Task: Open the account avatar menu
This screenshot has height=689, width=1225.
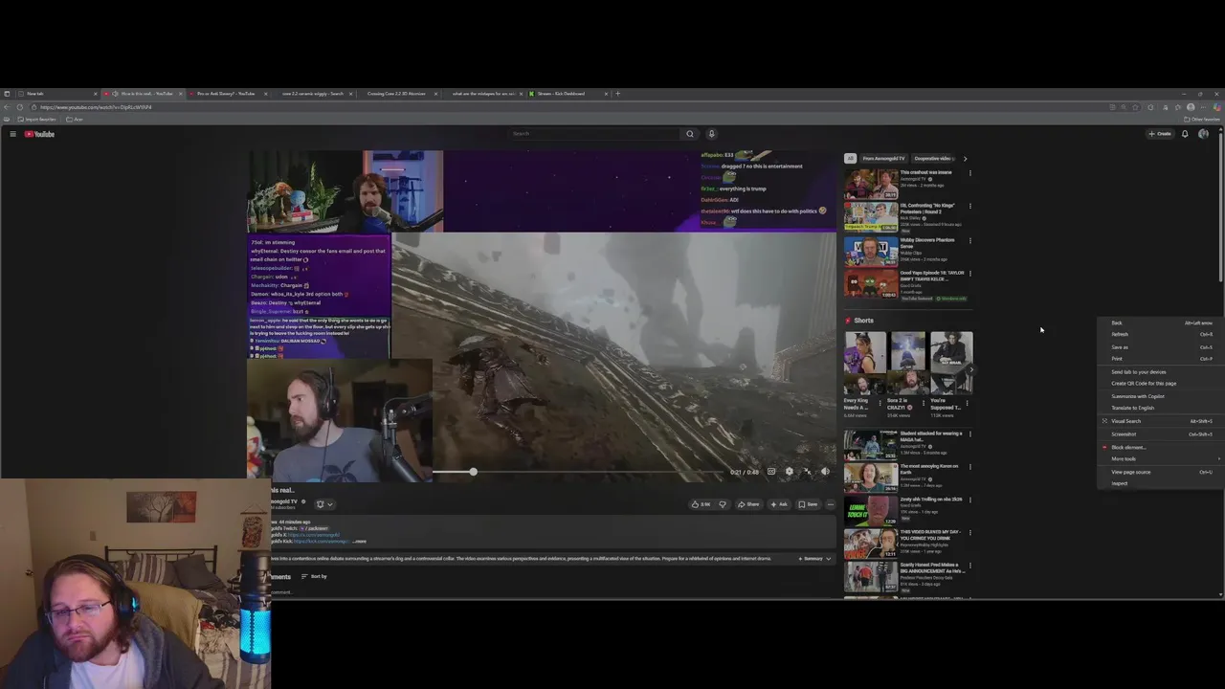Action: pos(1203,134)
